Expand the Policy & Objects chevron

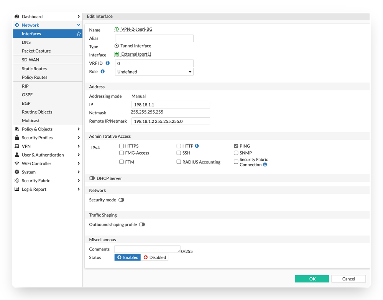point(79,129)
